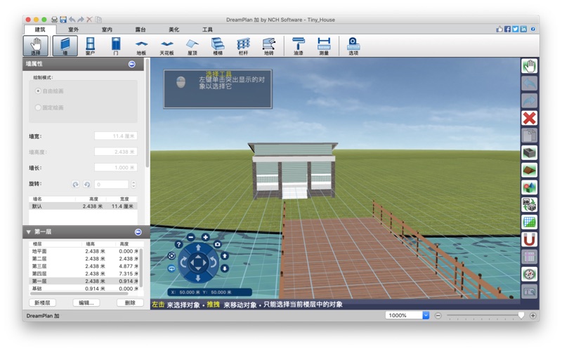The width and height of the screenshot is (562, 351).
Task: Switch to the 室外 tab
Action: (x=73, y=29)
